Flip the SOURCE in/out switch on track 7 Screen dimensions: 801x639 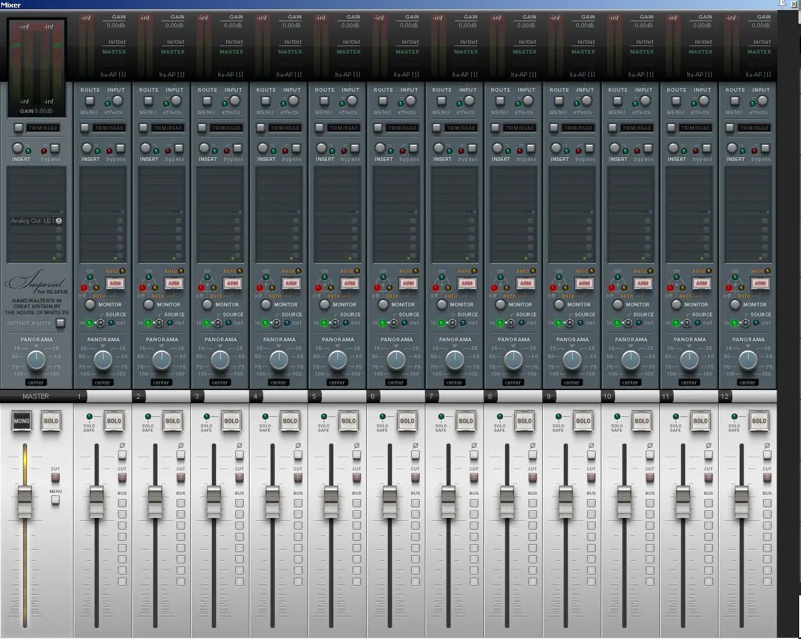pyautogui.click(x=452, y=323)
